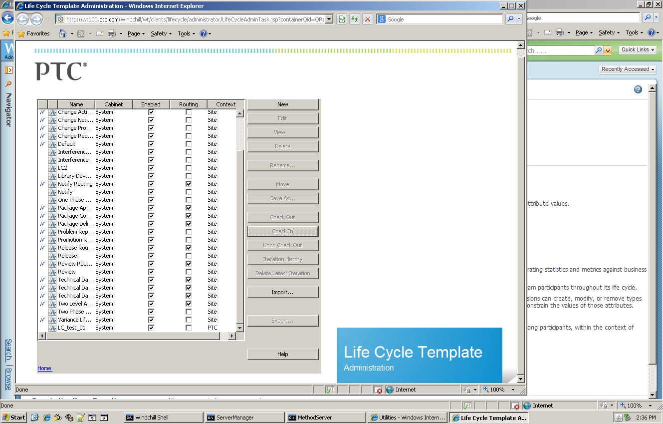Click the template list's vertical scrollbar down arrow
Image resolution: width=663 pixels, height=424 pixels.
tap(239, 328)
